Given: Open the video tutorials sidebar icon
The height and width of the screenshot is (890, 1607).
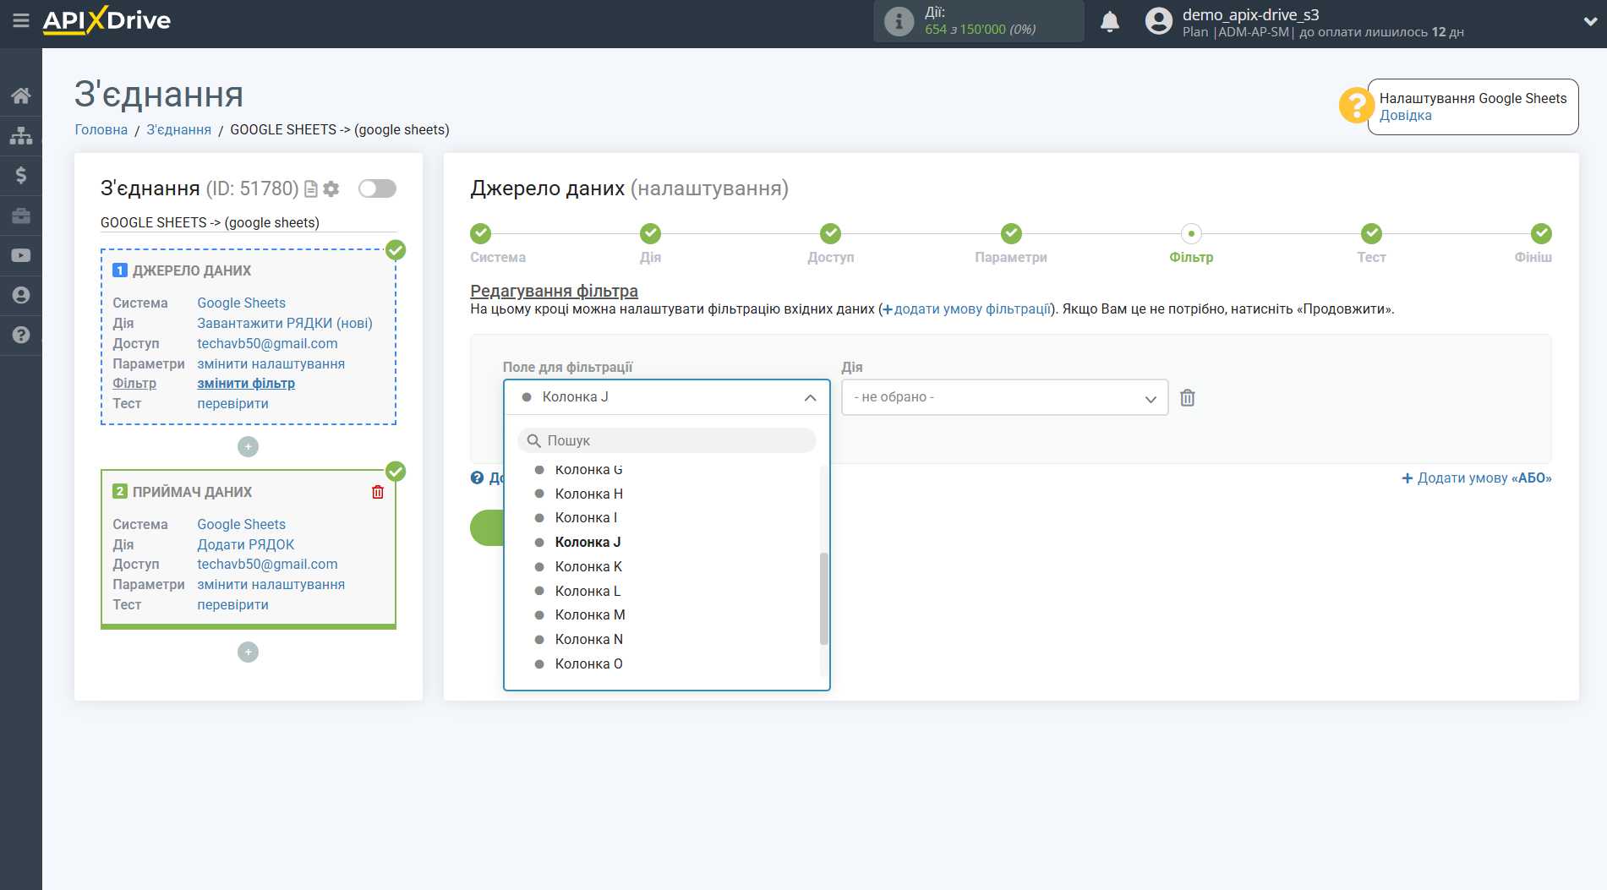Looking at the screenshot, I should point(21,255).
